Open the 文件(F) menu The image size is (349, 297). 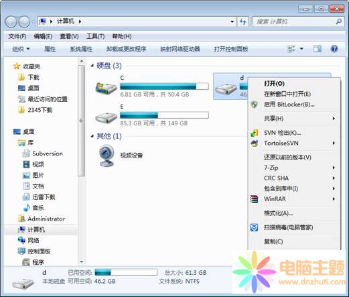click(17, 36)
